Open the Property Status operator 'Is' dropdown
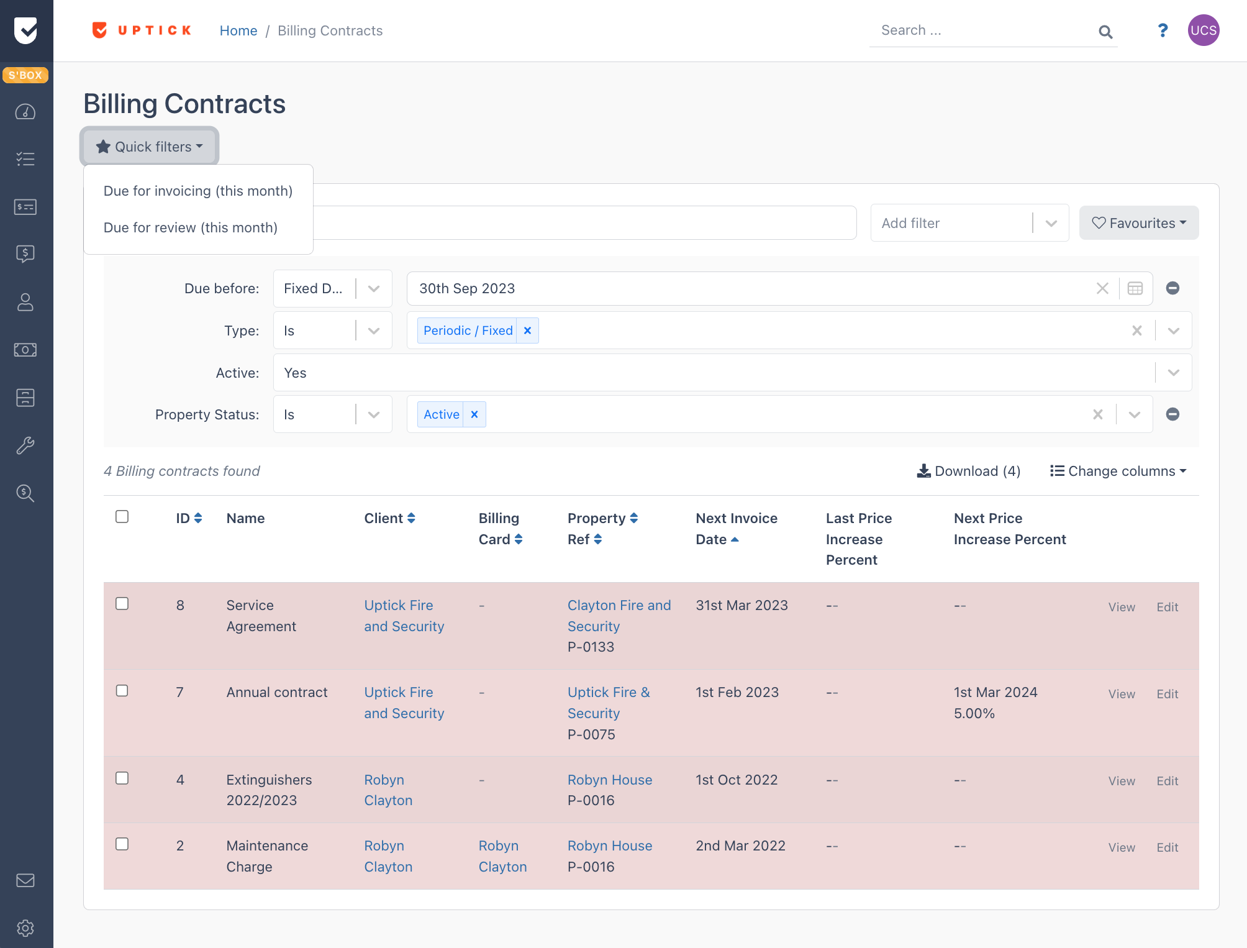This screenshot has width=1247, height=948. pyautogui.click(x=332, y=414)
